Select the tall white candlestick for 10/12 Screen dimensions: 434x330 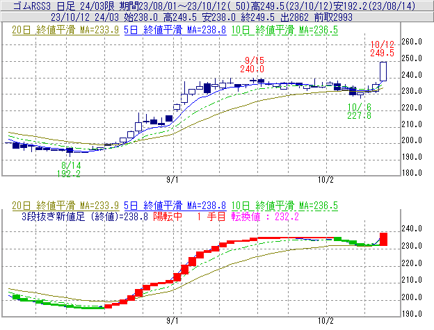click(x=383, y=72)
